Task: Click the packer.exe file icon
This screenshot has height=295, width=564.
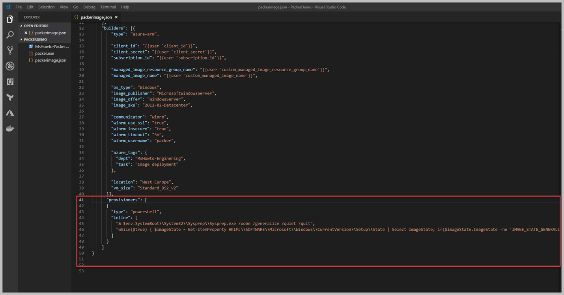Action: pyautogui.click(x=31, y=53)
